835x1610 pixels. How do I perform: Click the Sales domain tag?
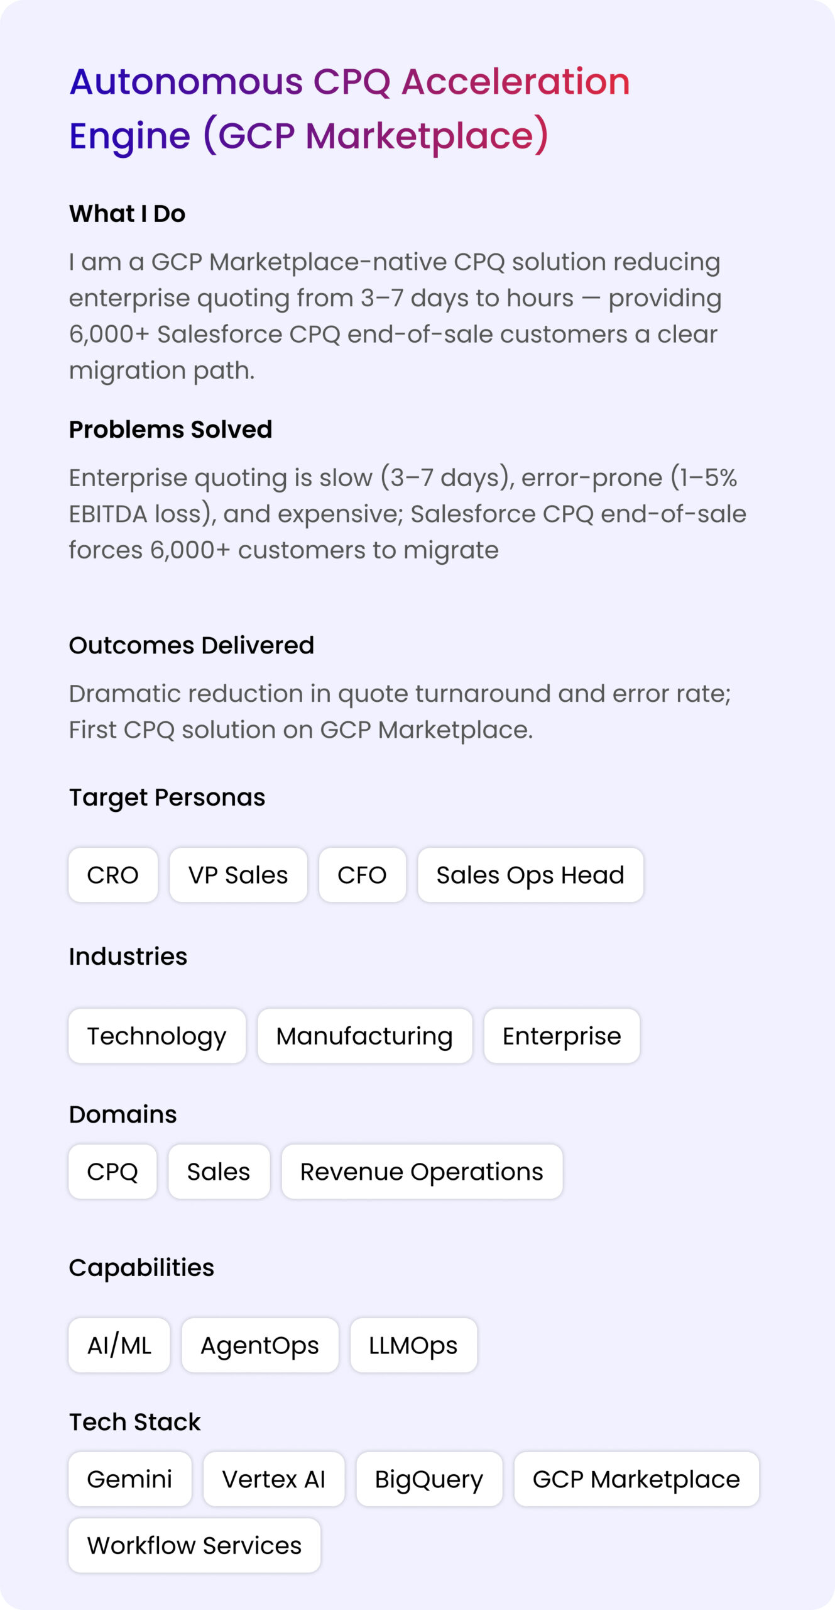[219, 1172]
